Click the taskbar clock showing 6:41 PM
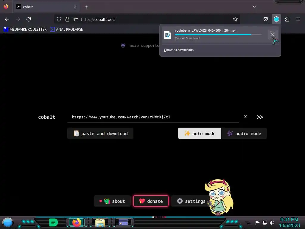 (x=289, y=222)
